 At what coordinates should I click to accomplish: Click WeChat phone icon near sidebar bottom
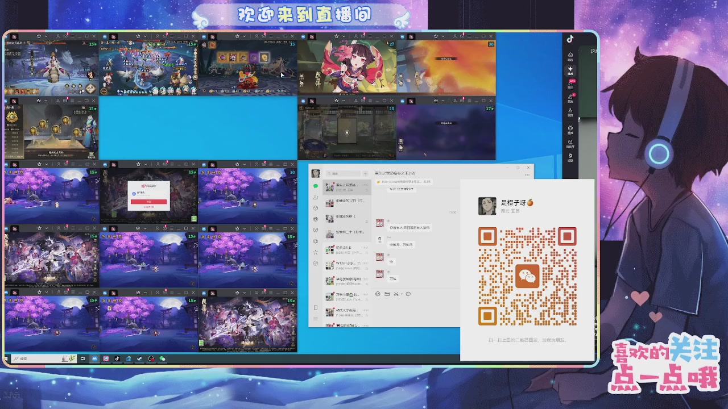click(x=316, y=307)
